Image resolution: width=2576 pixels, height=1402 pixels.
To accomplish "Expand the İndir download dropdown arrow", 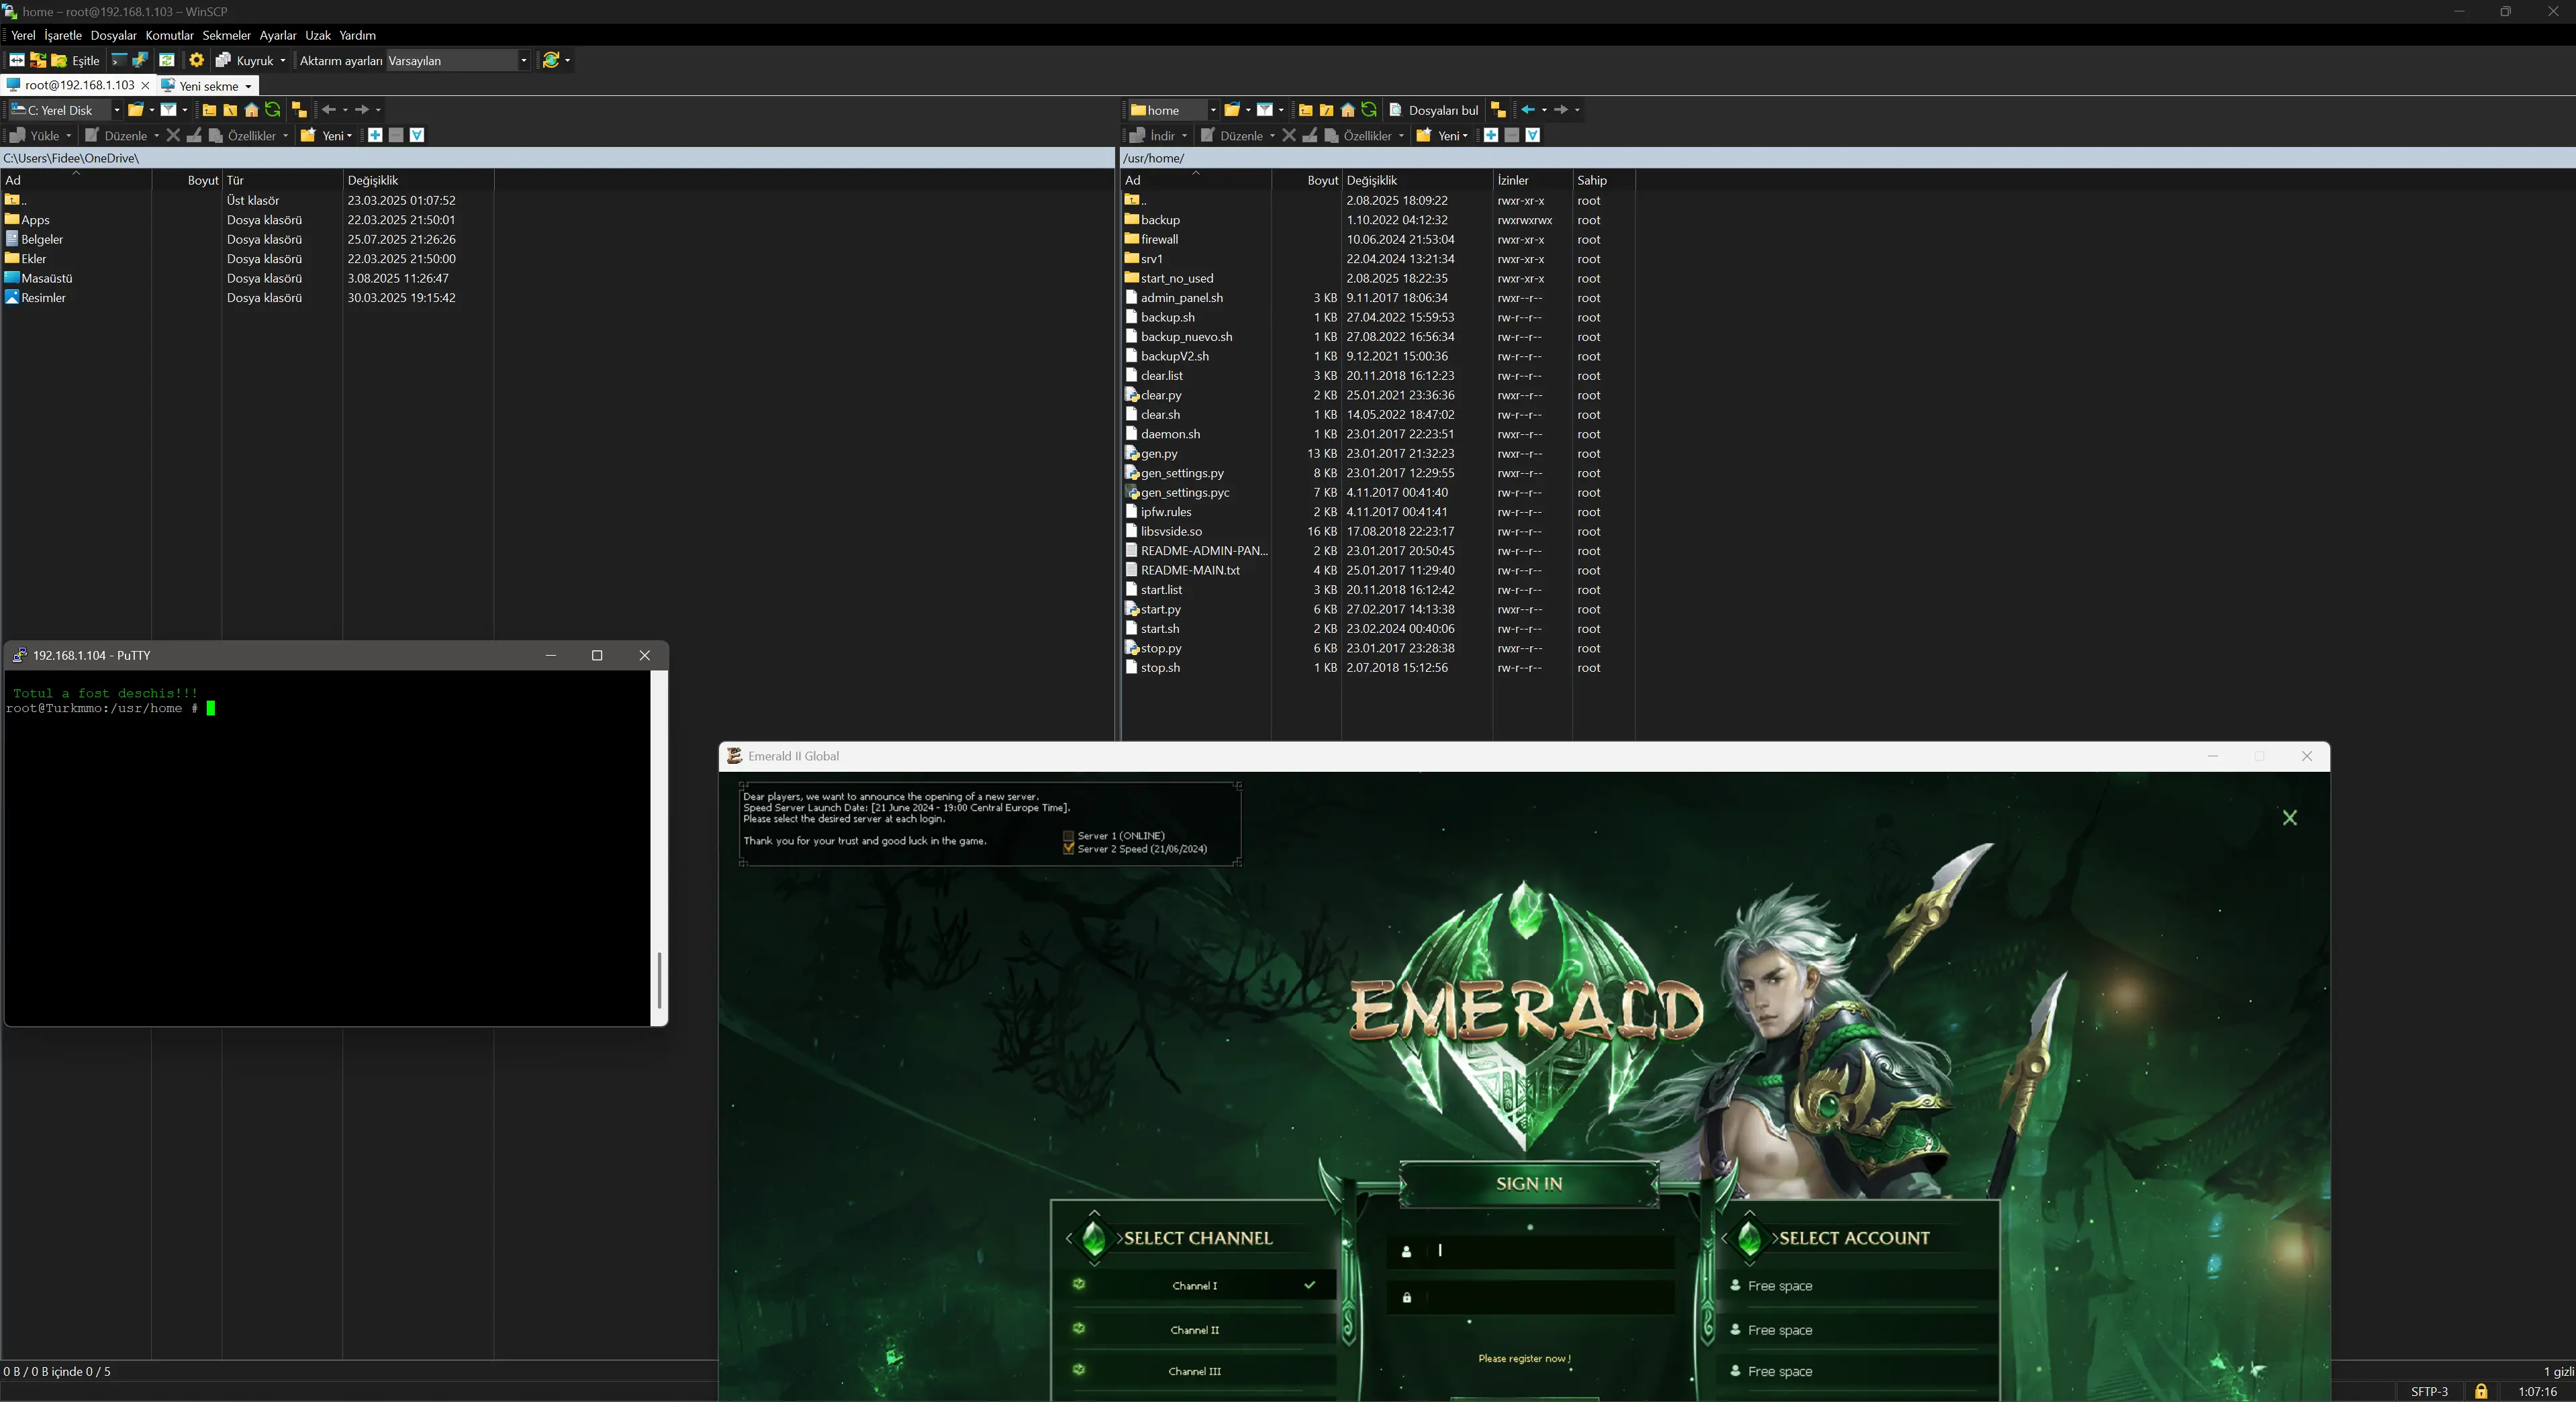I will point(1184,135).
